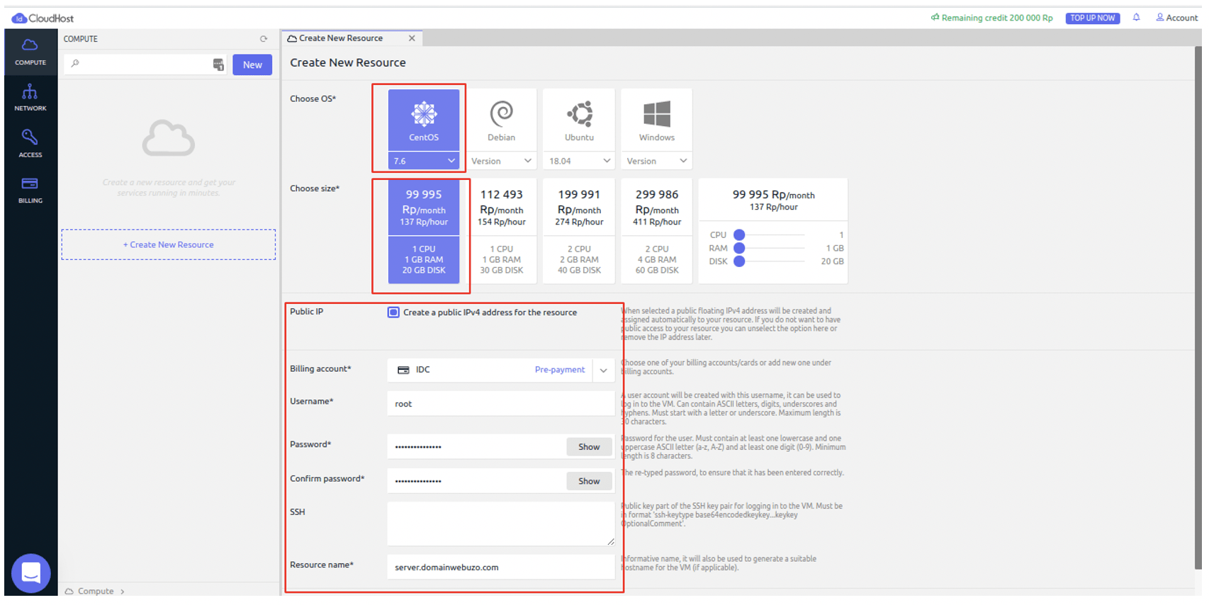Image resolution: width=1209 pixels, height=605 pixels.
Task: Click the + Create New Resource link
Action: [169, 244]
